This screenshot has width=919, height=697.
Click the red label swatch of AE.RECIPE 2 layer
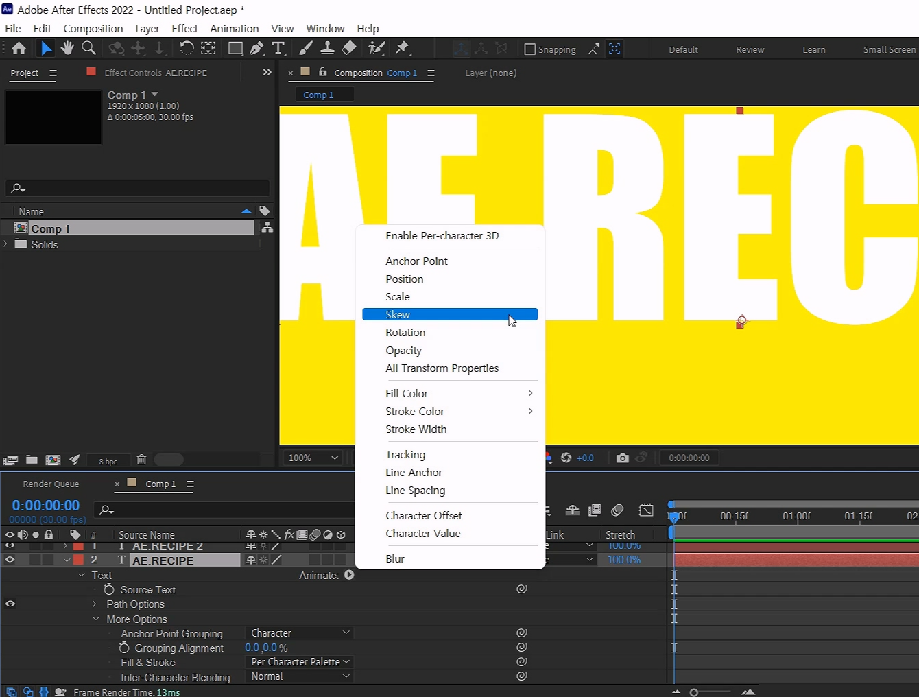[x=78, y=546]
